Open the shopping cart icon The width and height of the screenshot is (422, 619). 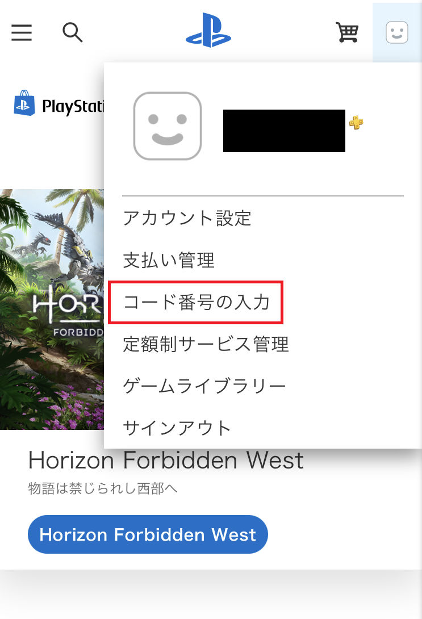(x=347, y=32)
